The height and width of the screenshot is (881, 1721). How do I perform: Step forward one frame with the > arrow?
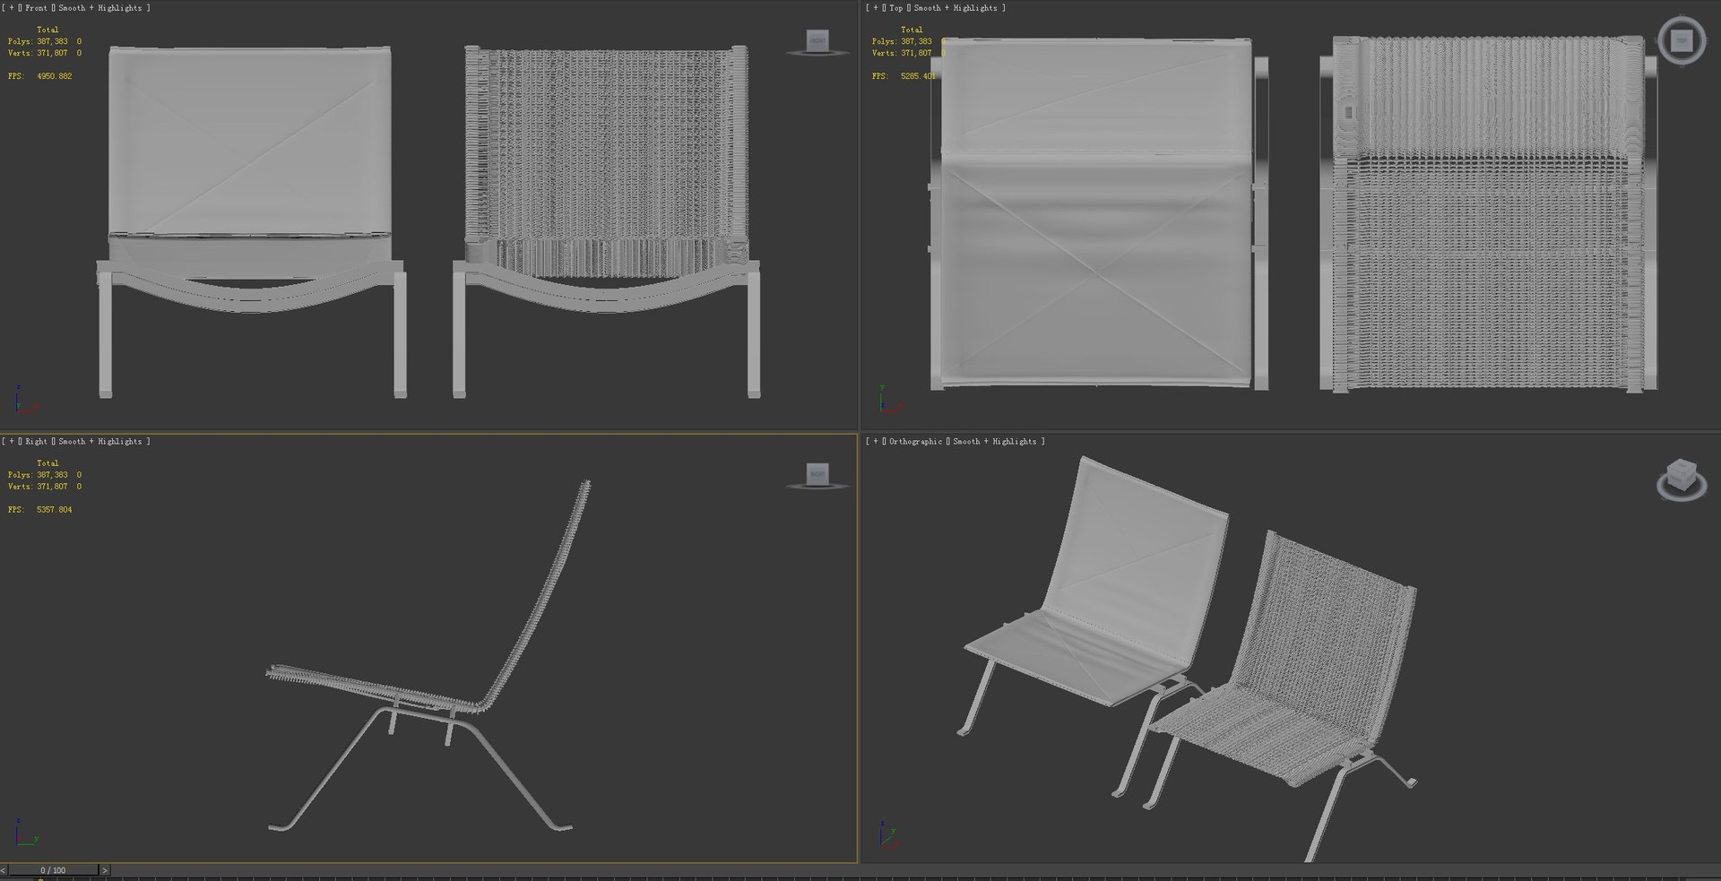pos(104,870)
